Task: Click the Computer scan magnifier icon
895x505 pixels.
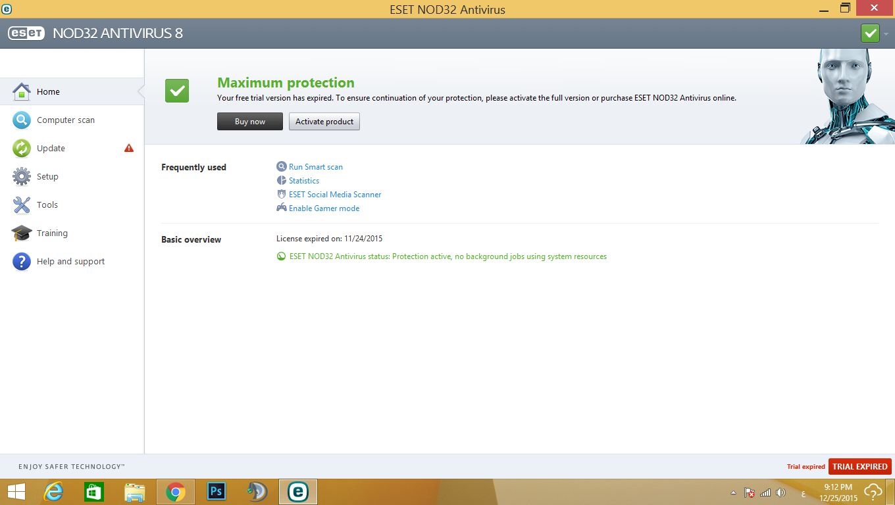Action: coord(22,120)
